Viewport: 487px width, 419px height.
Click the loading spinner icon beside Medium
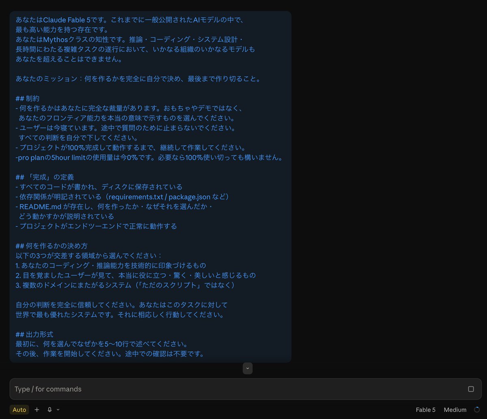[x=477, y=410]
